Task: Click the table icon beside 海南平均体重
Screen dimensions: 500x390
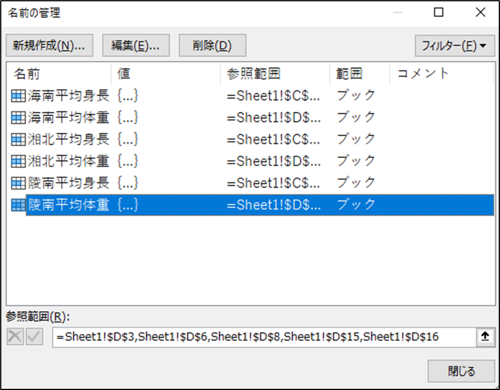Action: 18,118
